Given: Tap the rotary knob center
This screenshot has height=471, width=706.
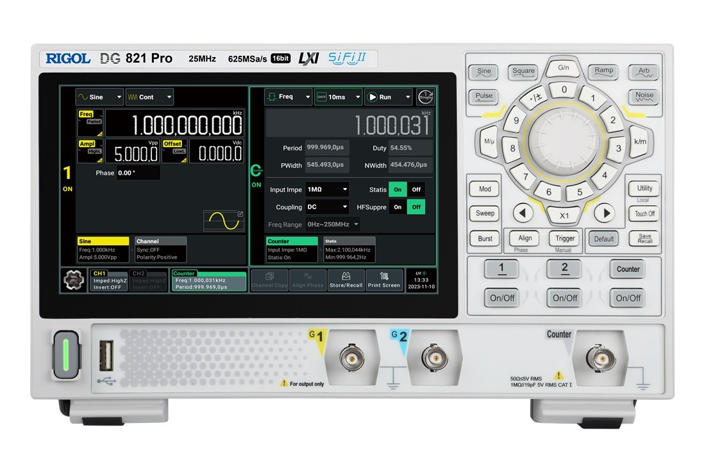Looking at the screenshot, I should click(564, 141).
